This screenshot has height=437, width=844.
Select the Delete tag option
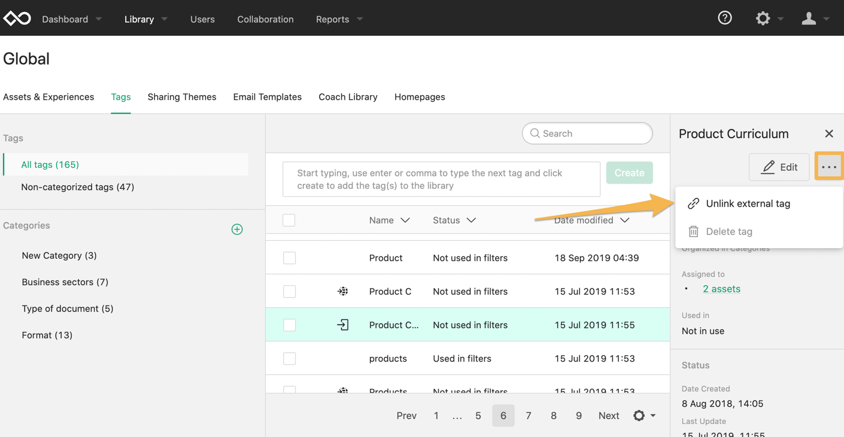click(759, 231)
